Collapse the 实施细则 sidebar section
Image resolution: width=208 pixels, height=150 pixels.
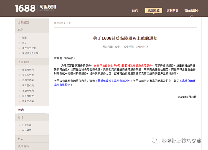coord(23,62)
